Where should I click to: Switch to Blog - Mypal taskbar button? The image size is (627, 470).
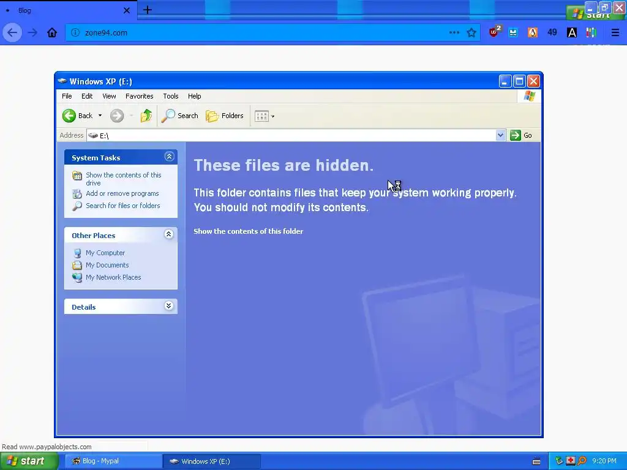[113, 461]
